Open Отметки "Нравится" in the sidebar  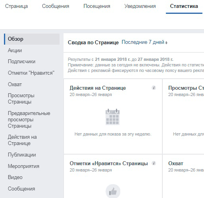pos(31,73)
